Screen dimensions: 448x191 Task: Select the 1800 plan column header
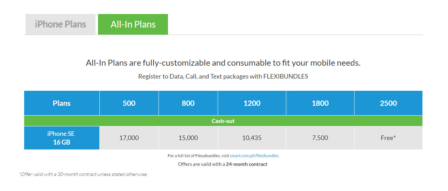(x=320, y=103)
